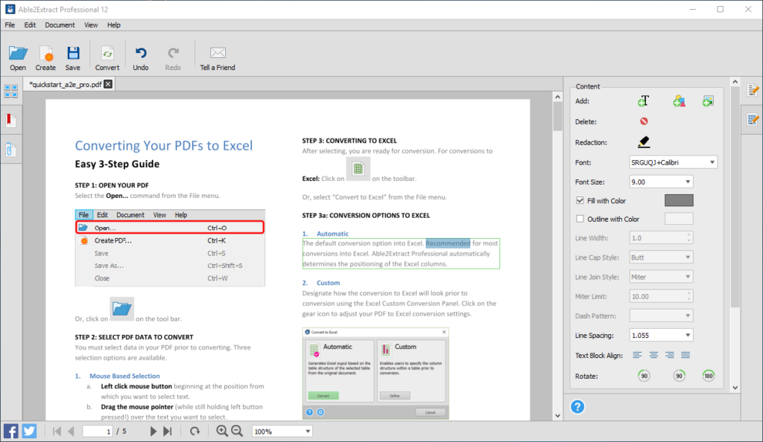Screen dimensions: 763x442
Task: Rotate content 180 degrees
Action: (x=709, y=376)
